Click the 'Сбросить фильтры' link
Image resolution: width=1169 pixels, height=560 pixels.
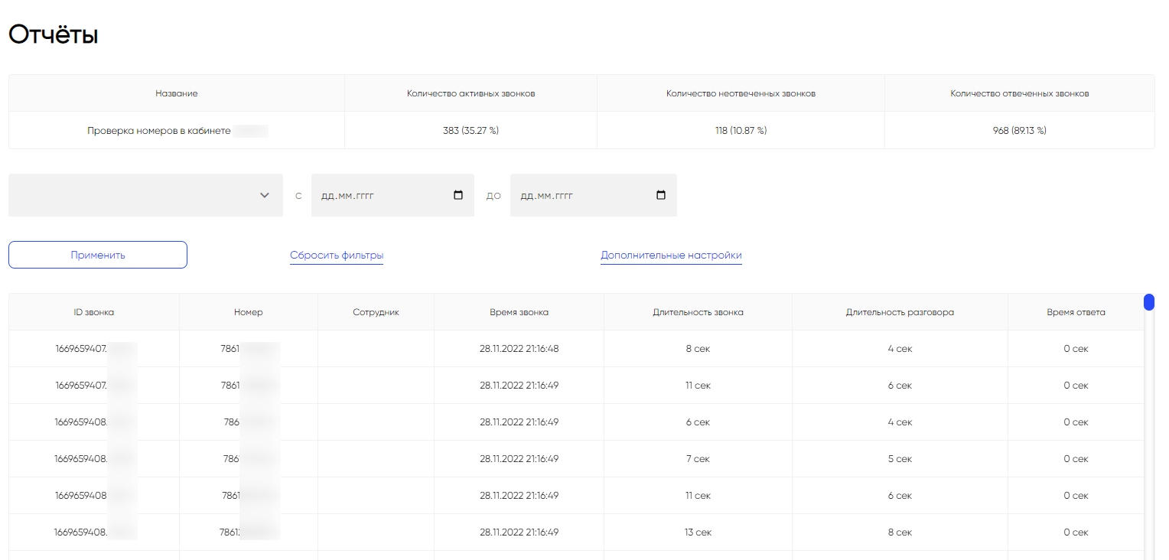336,256
